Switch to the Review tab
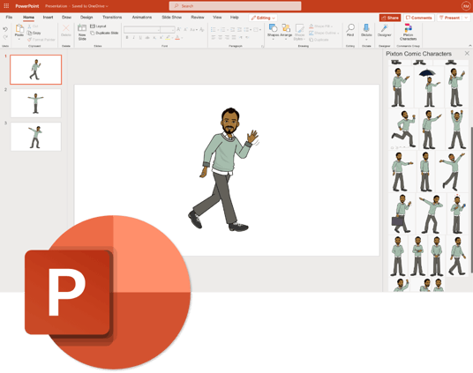This screenshot has height=373, width=473. tap(198, 17)
